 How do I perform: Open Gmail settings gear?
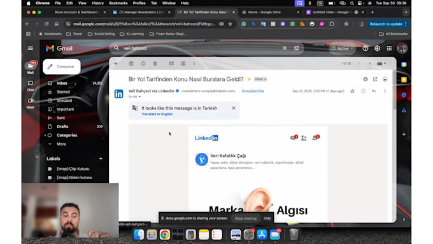(x=377, y=48)
